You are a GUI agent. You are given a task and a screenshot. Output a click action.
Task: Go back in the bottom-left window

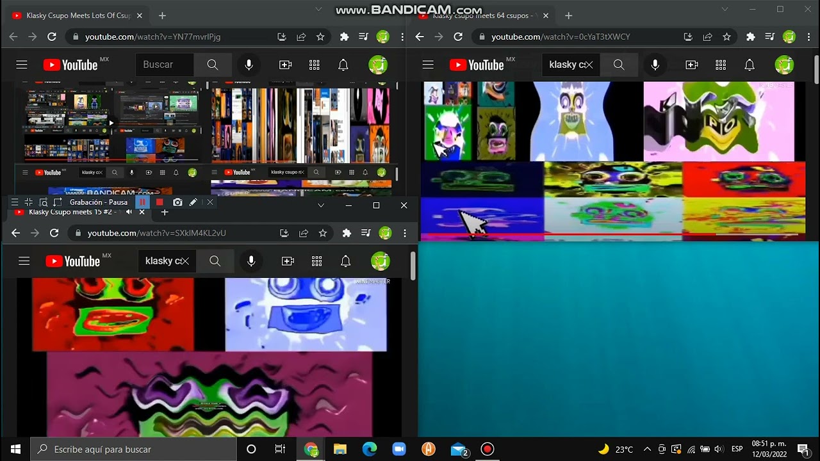click(x=16, y=233)
